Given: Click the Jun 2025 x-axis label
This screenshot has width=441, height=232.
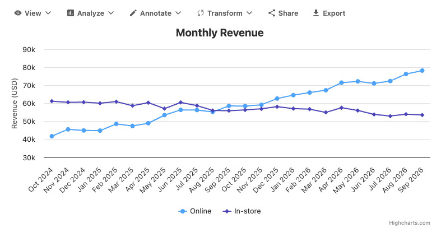Looking at the screenshot, I should coord(170,179).
